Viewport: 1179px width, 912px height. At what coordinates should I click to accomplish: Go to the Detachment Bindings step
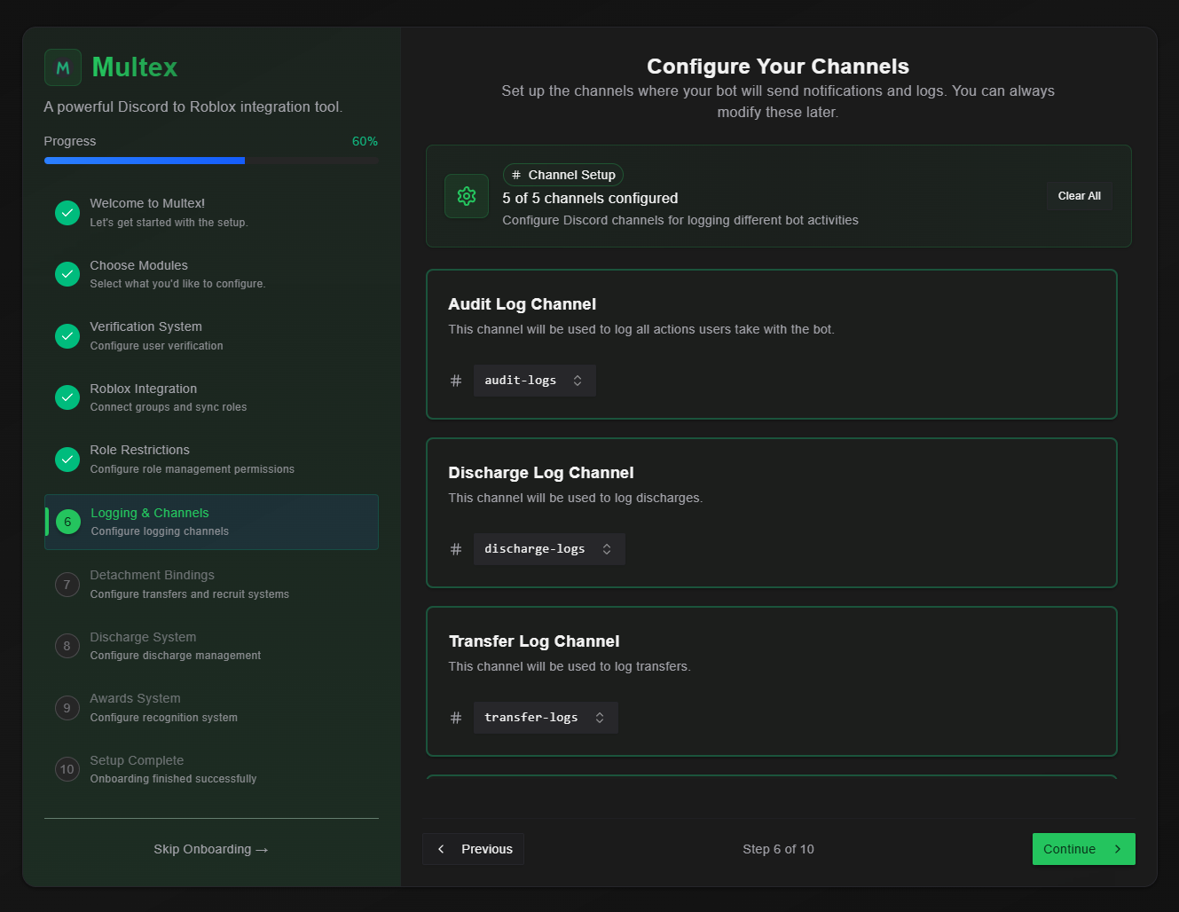pyautogui.click(x=211, y=584)
